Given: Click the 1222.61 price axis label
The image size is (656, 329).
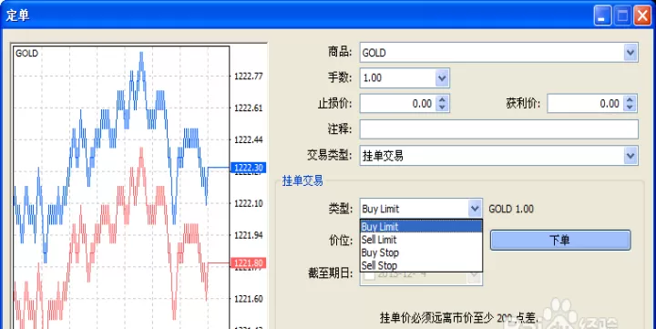Looking at the screenshot, I should click(249, 108).
